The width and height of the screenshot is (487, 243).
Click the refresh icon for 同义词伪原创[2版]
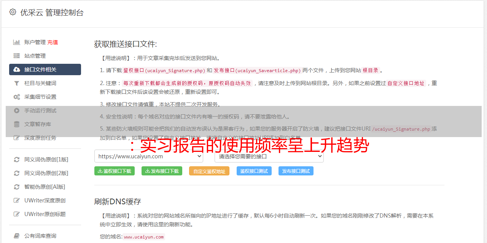tap(17, 173)
